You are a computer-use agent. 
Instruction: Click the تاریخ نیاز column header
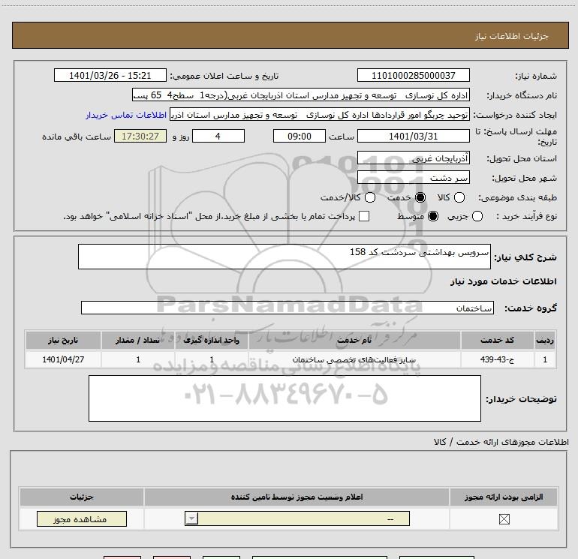(63, 340)
